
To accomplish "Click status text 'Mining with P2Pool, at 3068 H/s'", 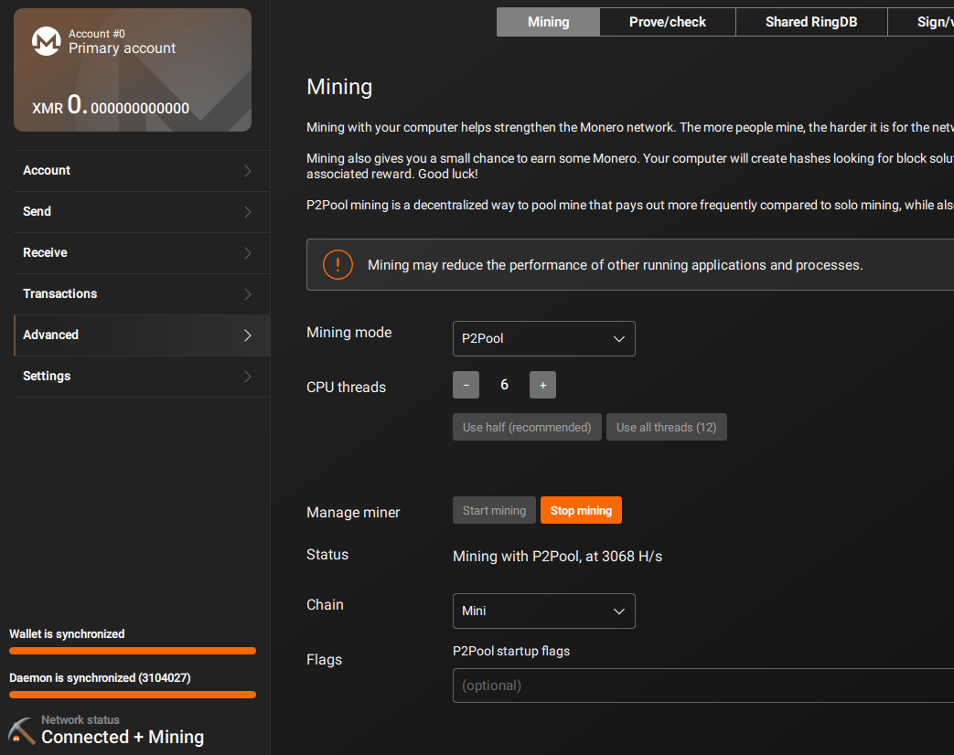I will pyautogui.click(x=557, y=557).
